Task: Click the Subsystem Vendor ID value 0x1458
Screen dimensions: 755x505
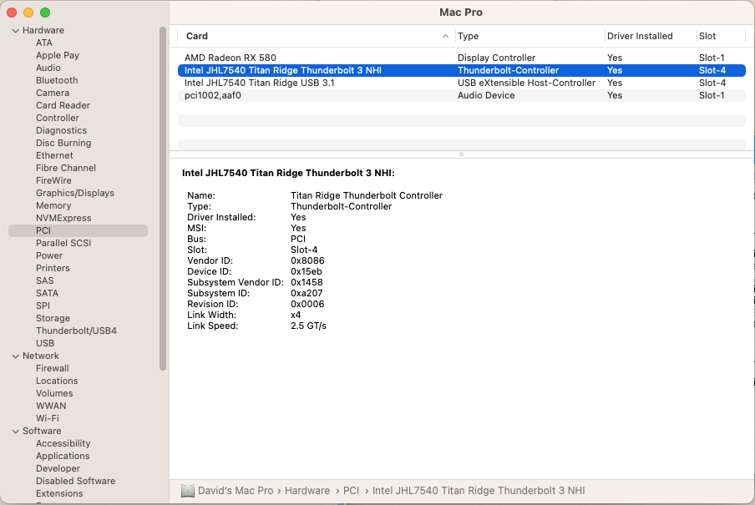Action: 307,283
